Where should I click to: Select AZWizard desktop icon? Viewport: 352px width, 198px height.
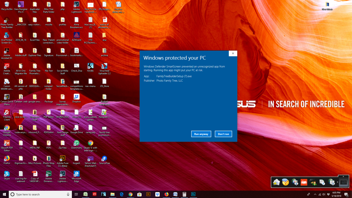76,37
